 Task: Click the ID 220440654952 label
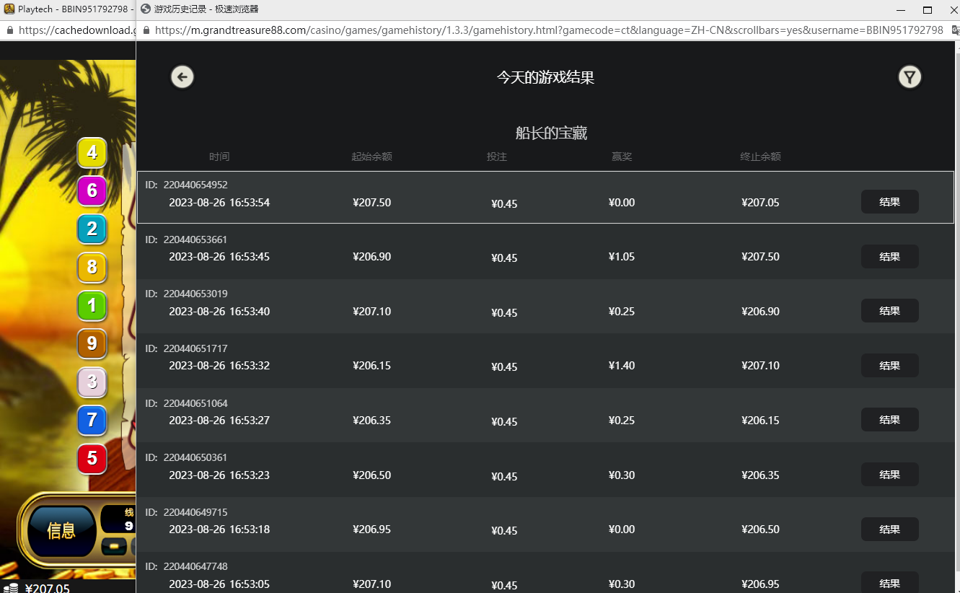click(x=186, y=185)
